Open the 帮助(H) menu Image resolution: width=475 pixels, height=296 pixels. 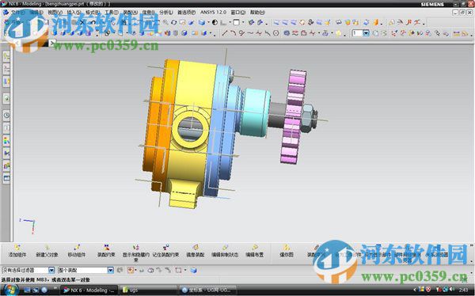tap(257, 13)
